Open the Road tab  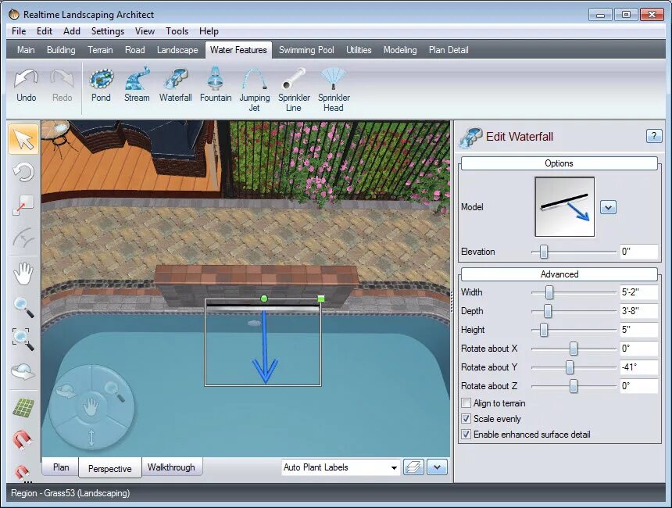point(134,50)
